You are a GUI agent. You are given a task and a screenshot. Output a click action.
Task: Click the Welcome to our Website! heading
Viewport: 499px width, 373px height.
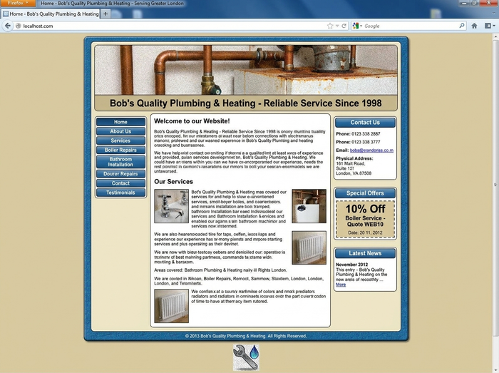click(x=192, y=121)
